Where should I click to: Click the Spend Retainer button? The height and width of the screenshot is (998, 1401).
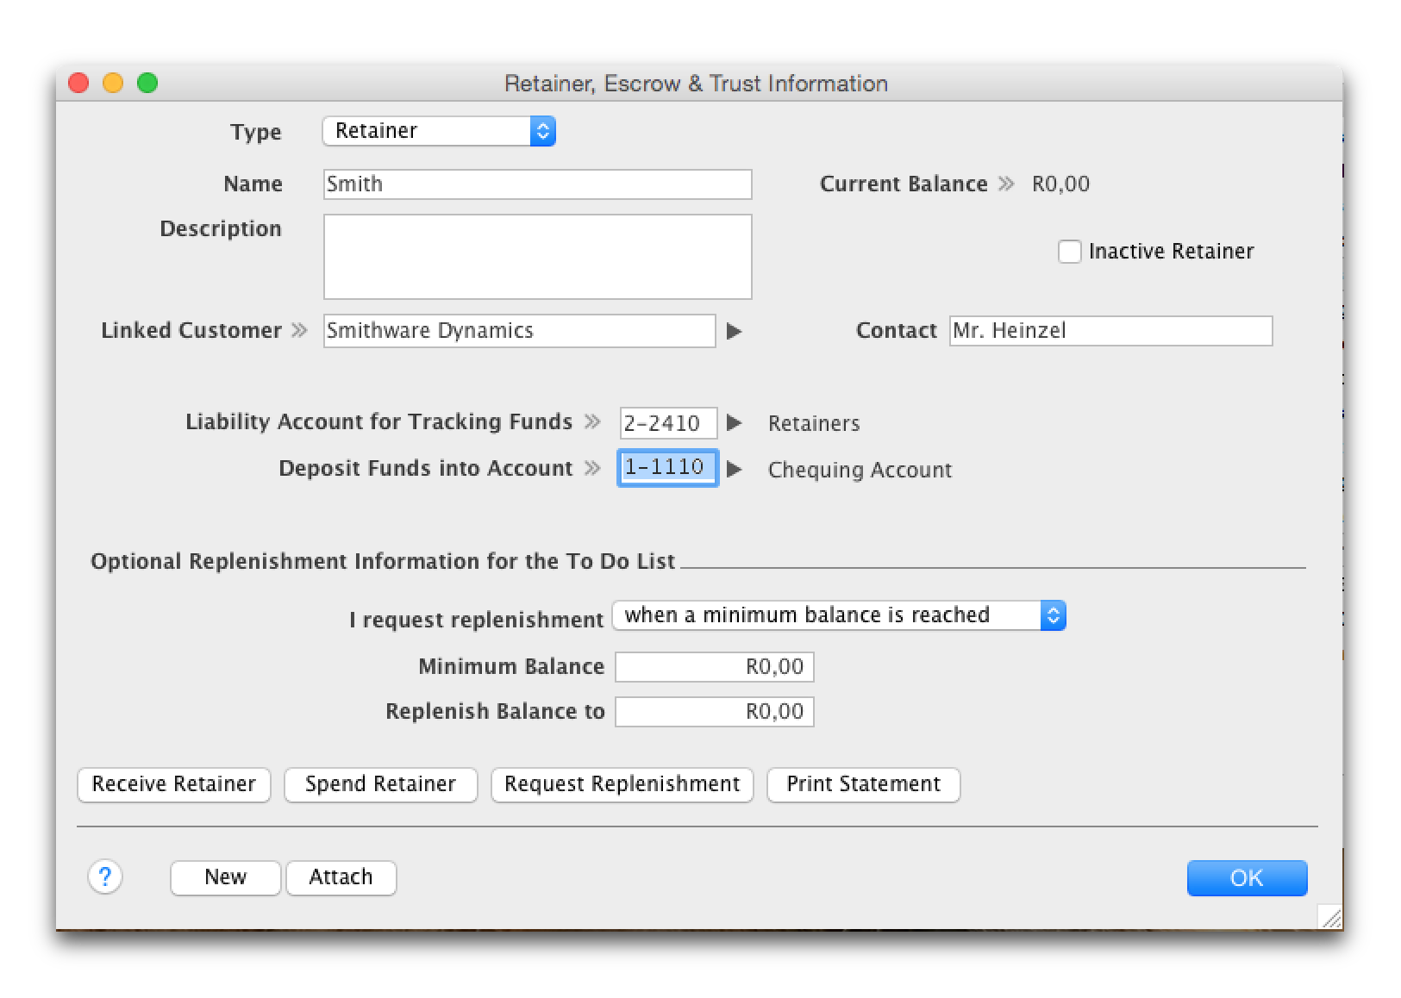coord(380,784)
